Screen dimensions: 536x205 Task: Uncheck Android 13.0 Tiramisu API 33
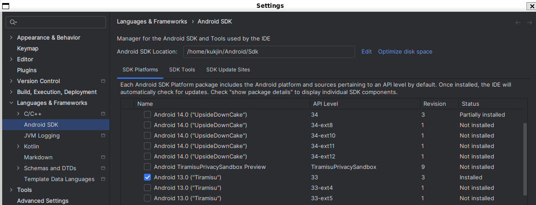tap(147, 178)
